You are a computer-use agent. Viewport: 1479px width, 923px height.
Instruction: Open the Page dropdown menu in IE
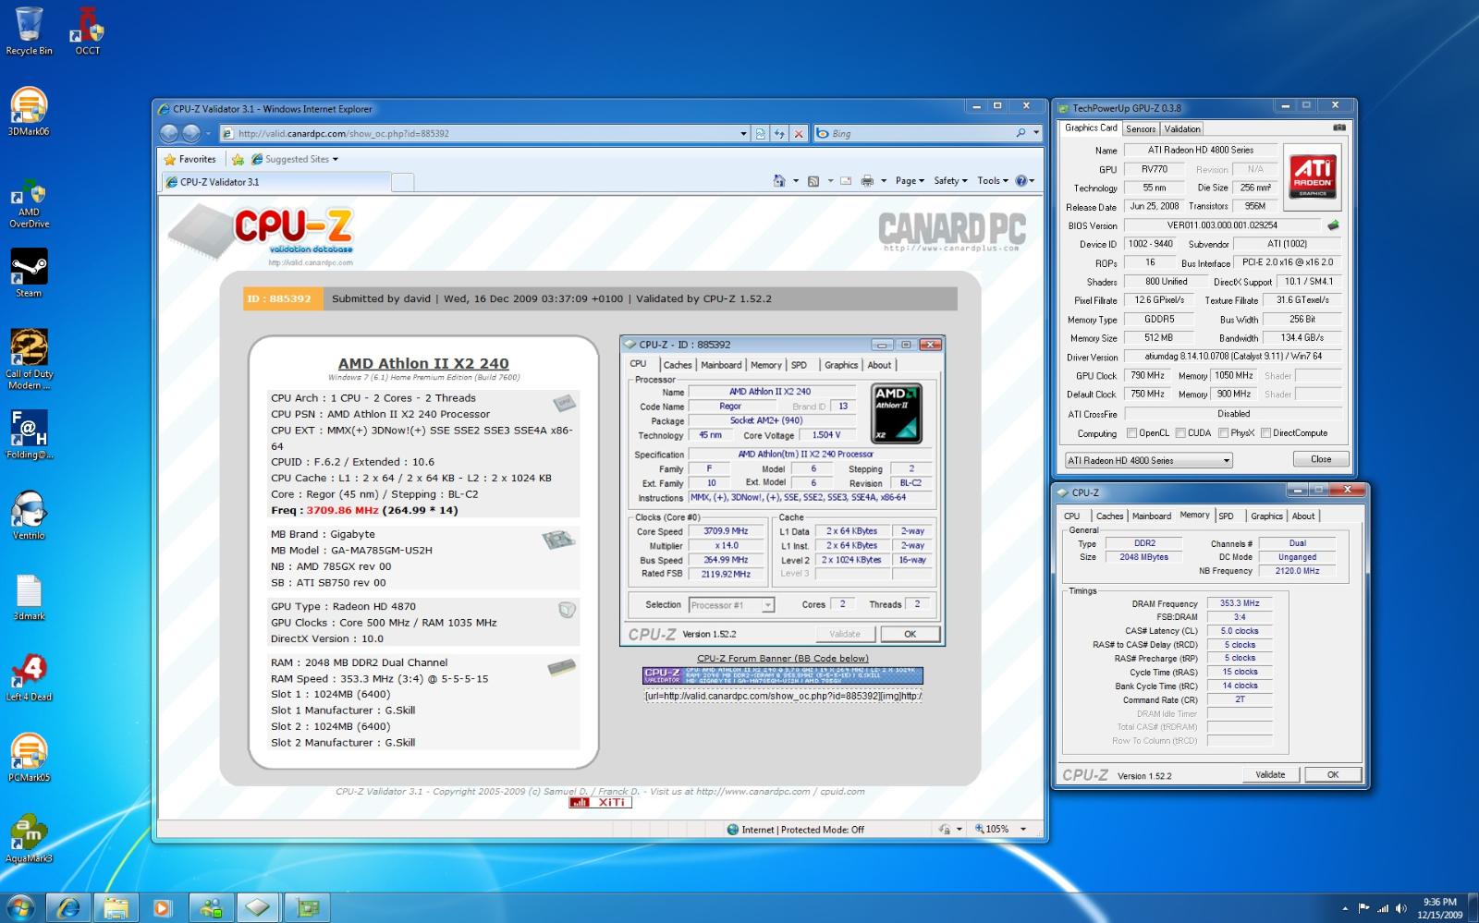tap(910, 181)
